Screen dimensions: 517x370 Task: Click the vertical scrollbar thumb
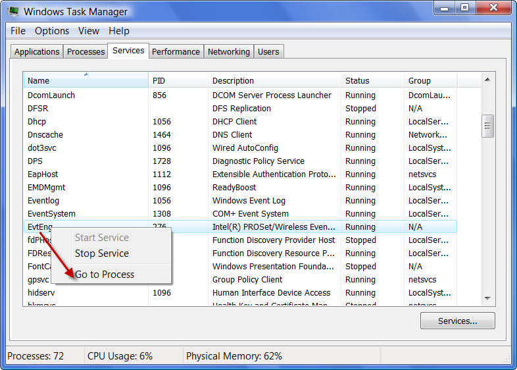487,126
